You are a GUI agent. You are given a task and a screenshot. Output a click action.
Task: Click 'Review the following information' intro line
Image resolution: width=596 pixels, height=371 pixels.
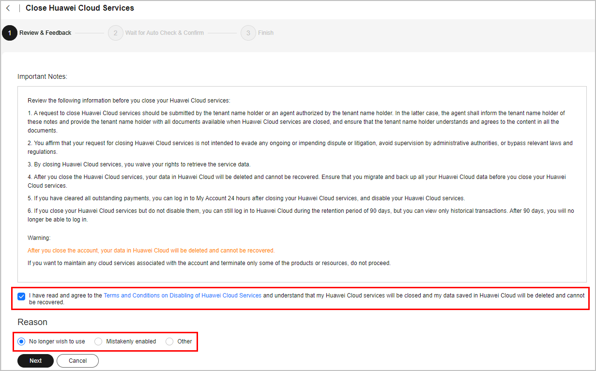(x=129, y=101)
